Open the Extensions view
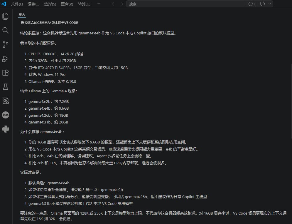 [x=5, y=73]
